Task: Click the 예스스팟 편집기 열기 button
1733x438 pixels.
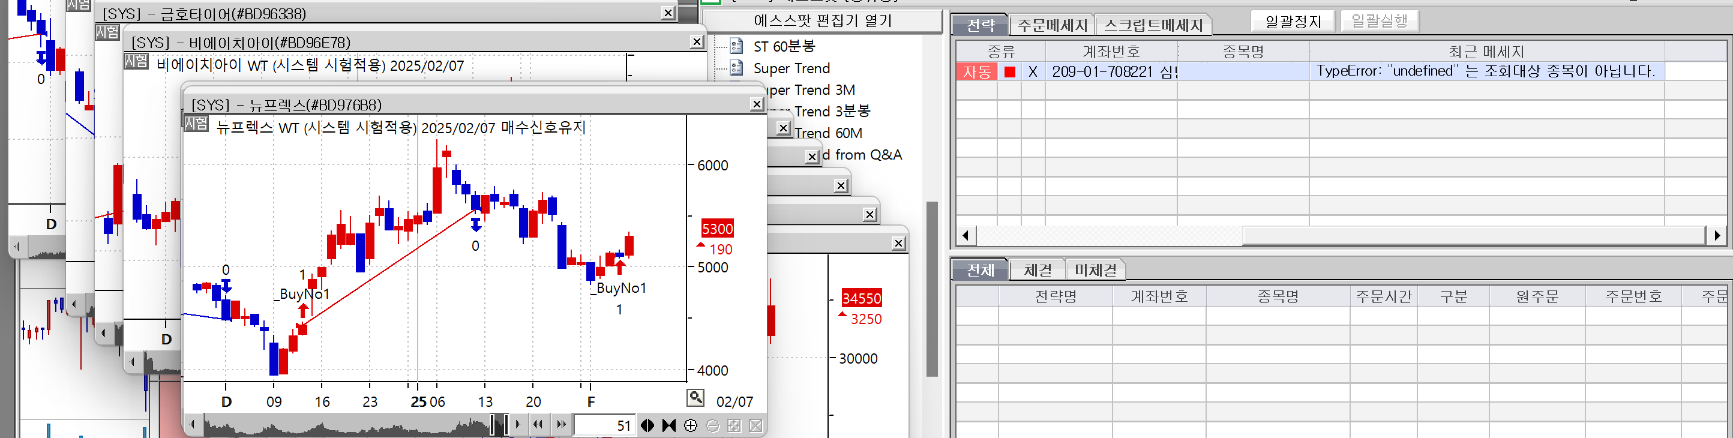Action: [822, 21]
